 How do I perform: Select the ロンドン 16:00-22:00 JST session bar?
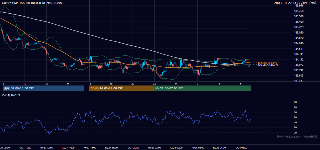tap(121, 88)
